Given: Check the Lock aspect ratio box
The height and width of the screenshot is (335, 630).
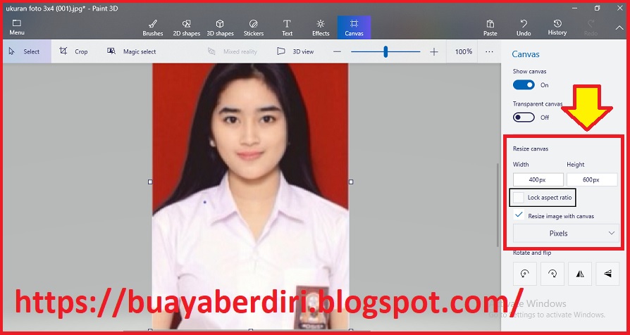Looking at the screenshot, I should pos(519,197).
